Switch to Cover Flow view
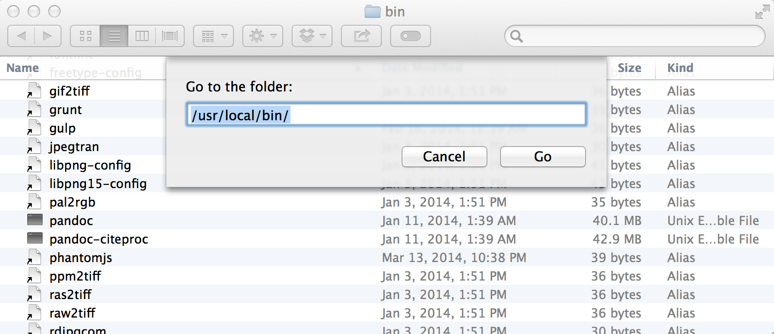Image resolution: width=774 pixels, height=334 pixels. coord(170,36)
